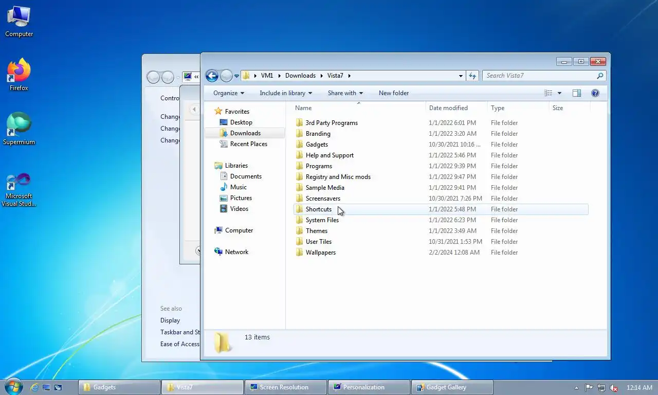Select the Shortcuts folder icon
Viewport: 658px width, 395px height.
coord(300,209)
